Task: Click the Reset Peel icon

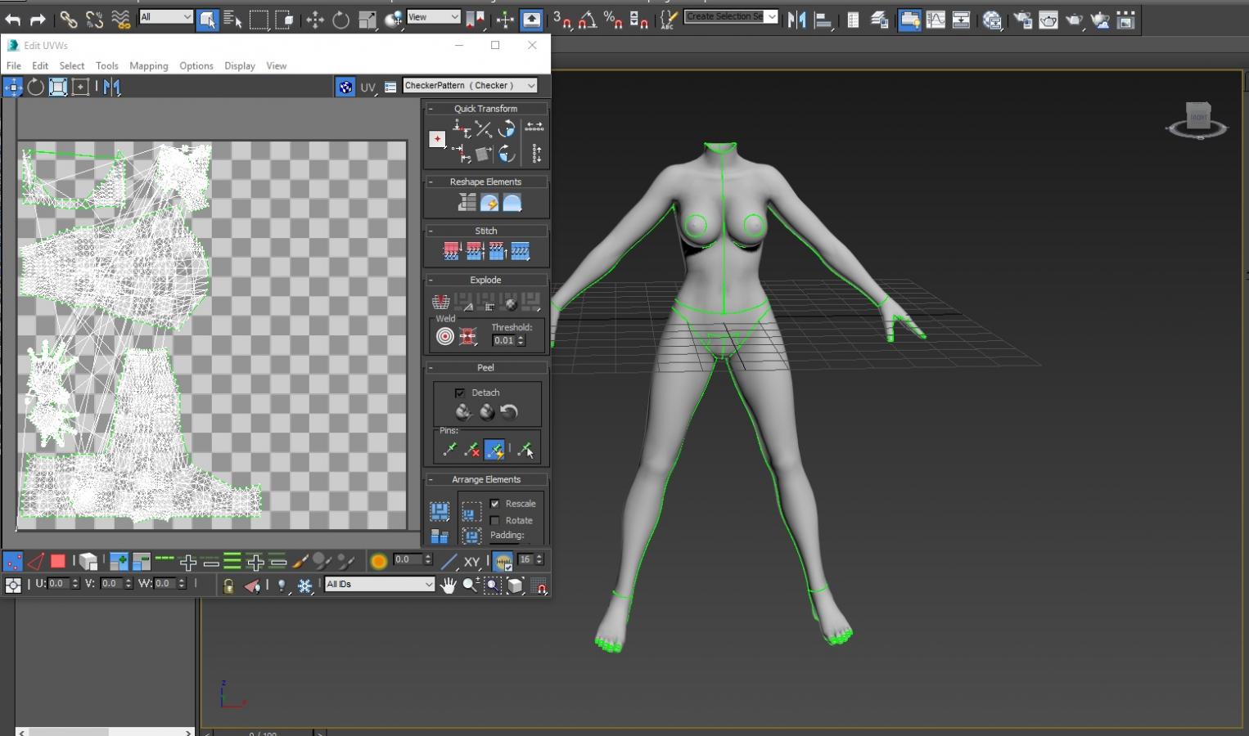Action: click(509, 412)
